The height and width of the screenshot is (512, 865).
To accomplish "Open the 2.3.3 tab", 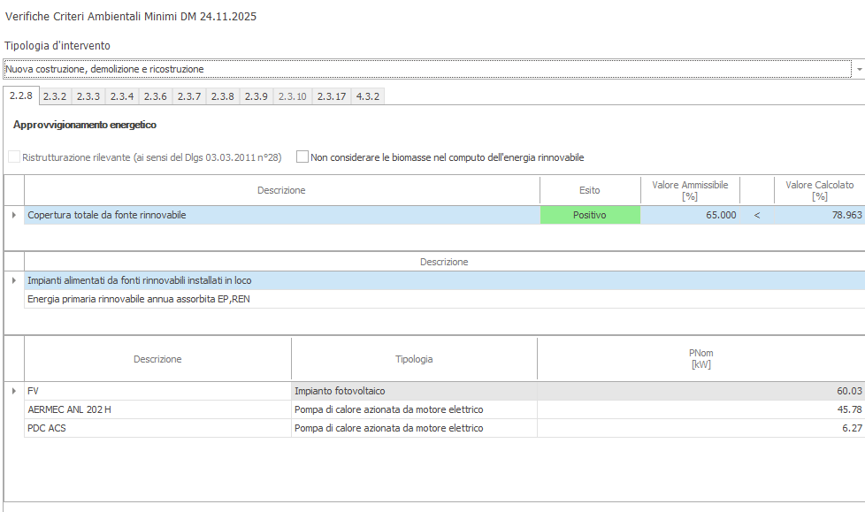I will (88, 96).
